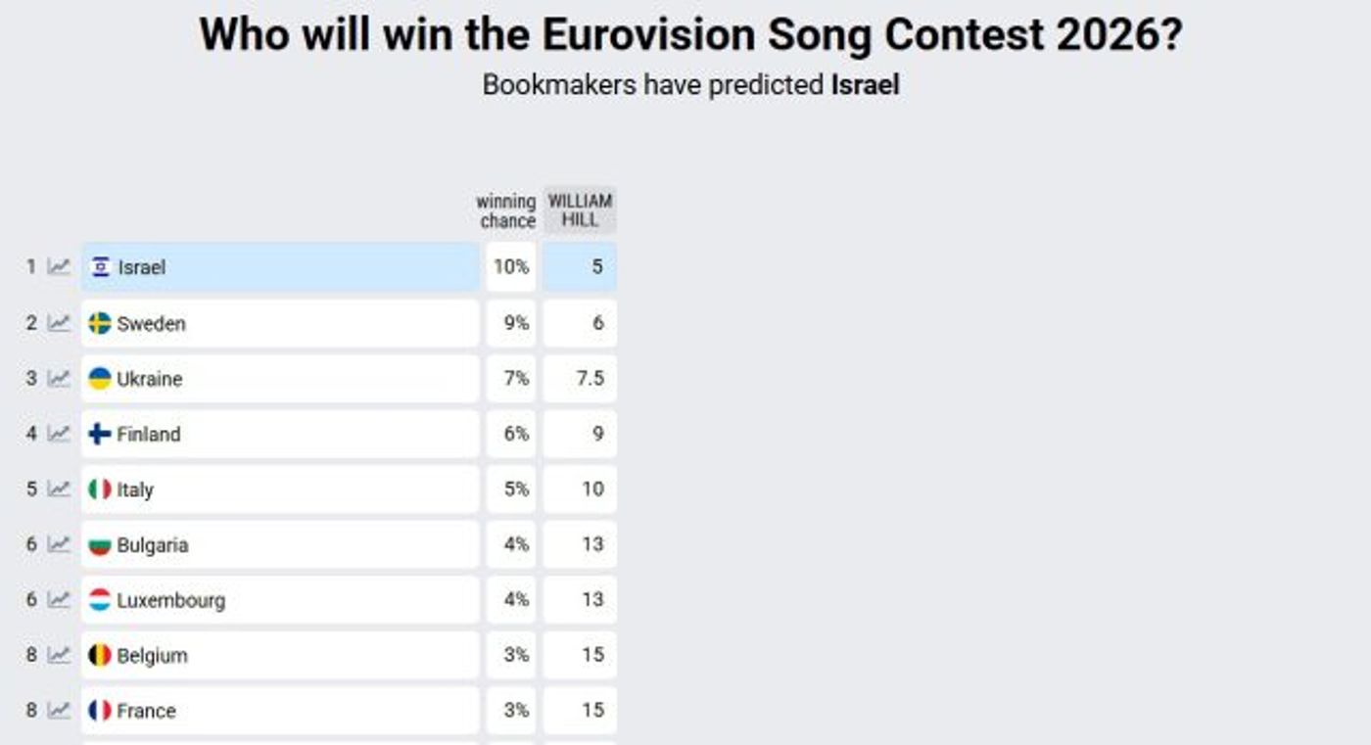Open the trend chart icon for Ukraine

tap(60, 378)
